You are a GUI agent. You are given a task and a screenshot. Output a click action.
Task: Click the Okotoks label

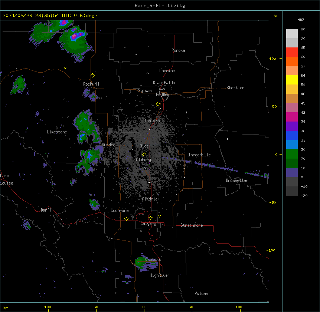153,259
